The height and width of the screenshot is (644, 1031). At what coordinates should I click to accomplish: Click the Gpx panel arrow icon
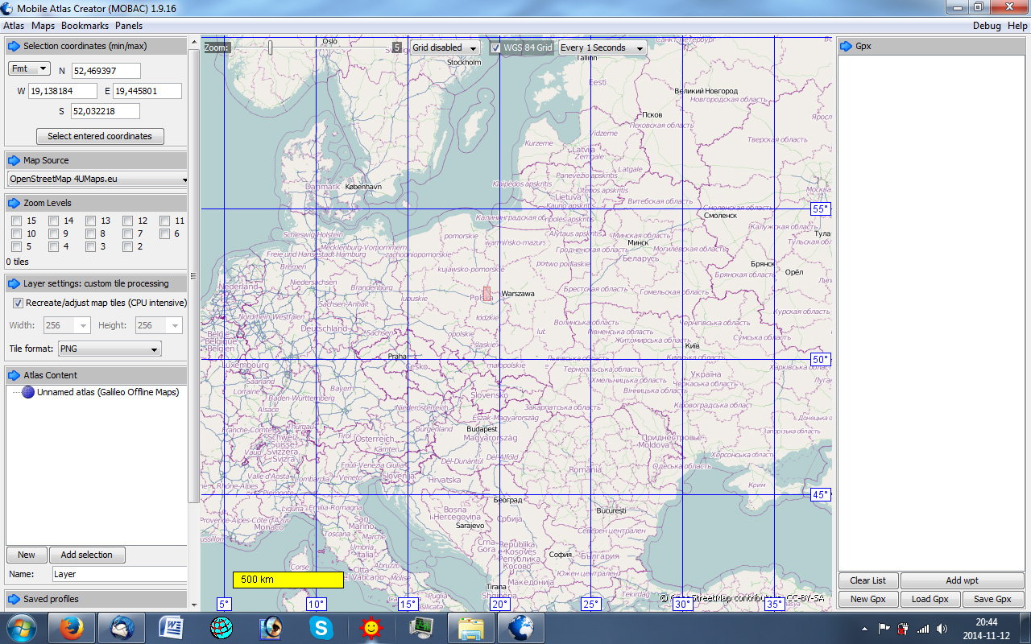846,47
